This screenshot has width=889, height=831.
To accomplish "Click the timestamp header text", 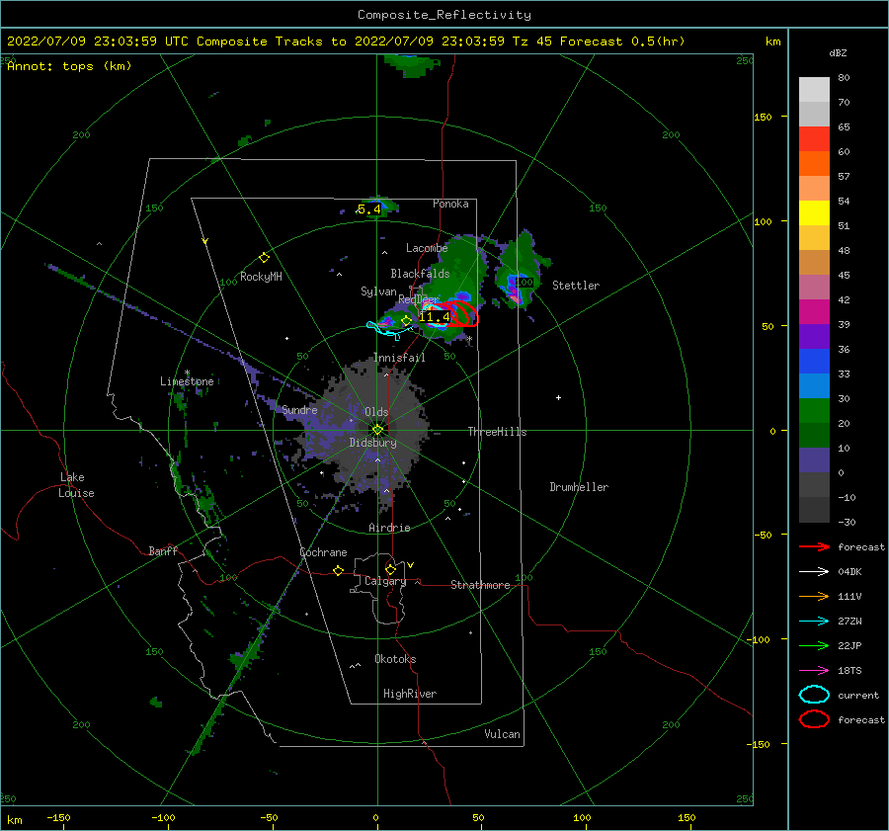I will click(x=346, y=42).
